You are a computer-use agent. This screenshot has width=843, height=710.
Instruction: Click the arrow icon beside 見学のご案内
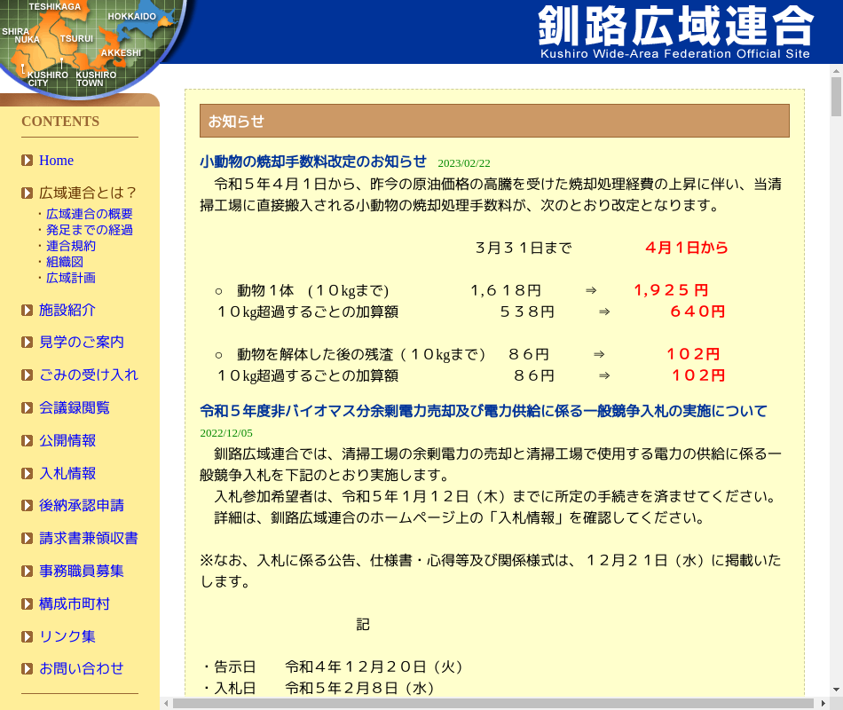click(28, 343)
